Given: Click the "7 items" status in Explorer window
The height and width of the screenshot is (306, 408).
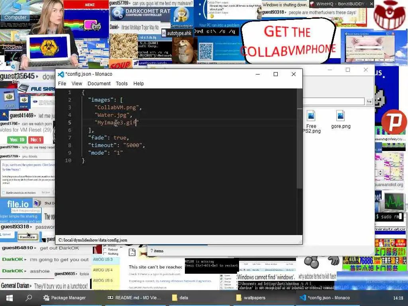Looking at the screenshot, I should 157,251.
